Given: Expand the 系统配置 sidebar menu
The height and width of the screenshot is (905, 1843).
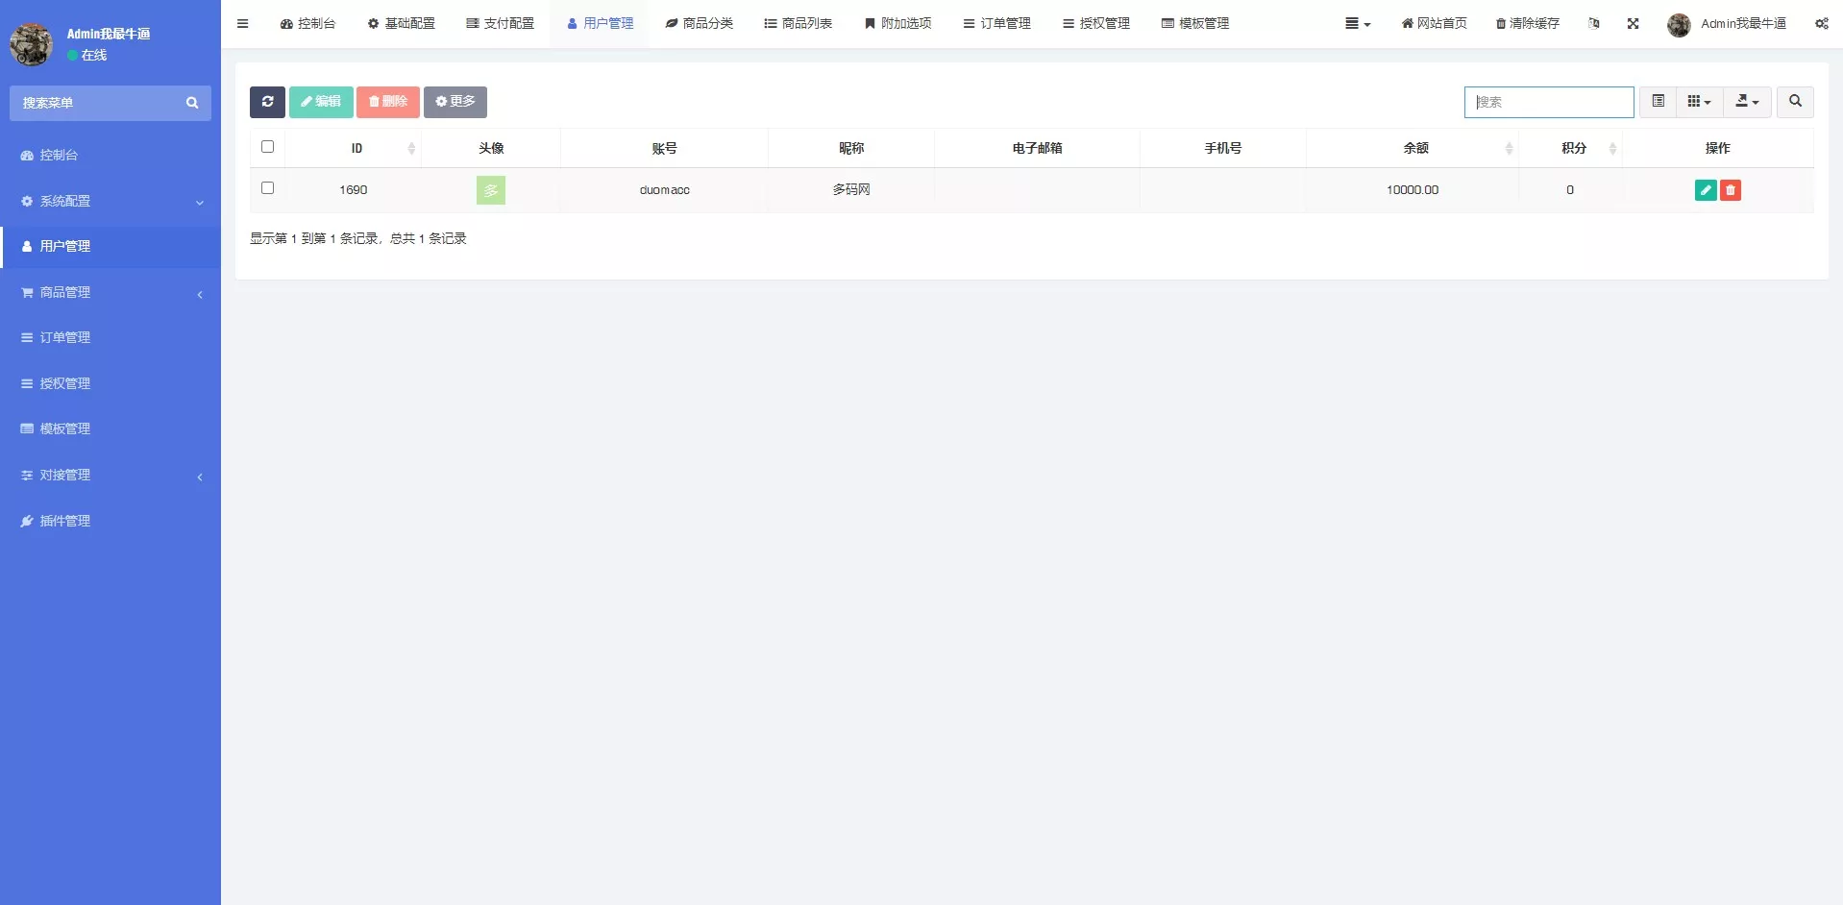Looking at the screenshot, I should 111,202.
